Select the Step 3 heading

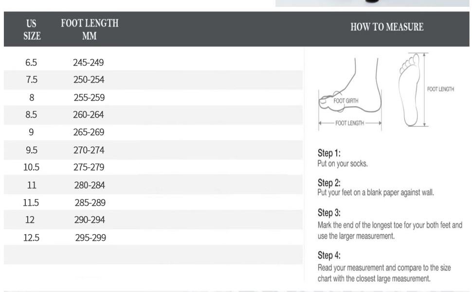[x=329, y=213]
